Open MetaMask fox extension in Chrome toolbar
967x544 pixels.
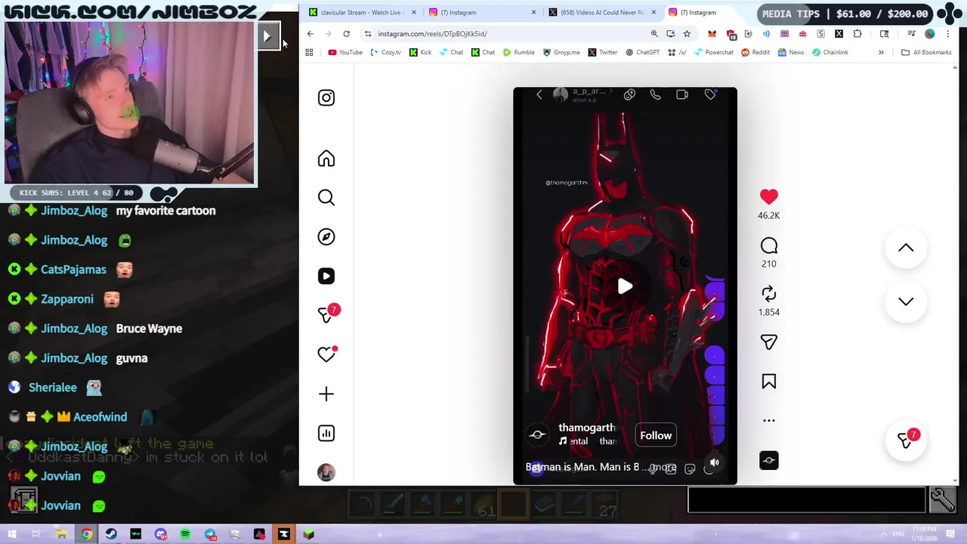[x=712, y=33]
